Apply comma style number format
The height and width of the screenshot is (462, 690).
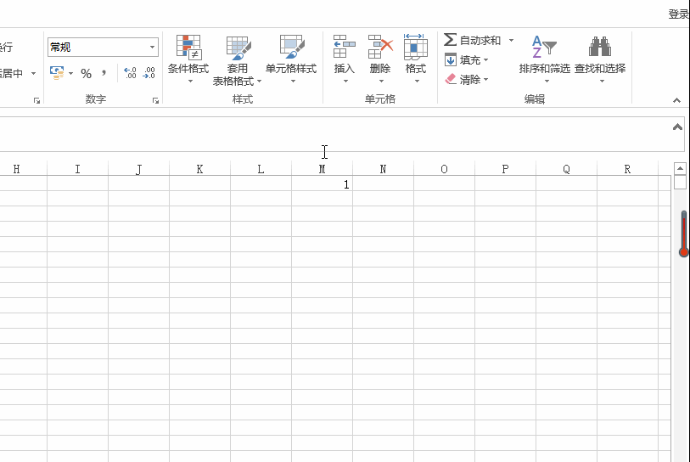pos(104,73)
